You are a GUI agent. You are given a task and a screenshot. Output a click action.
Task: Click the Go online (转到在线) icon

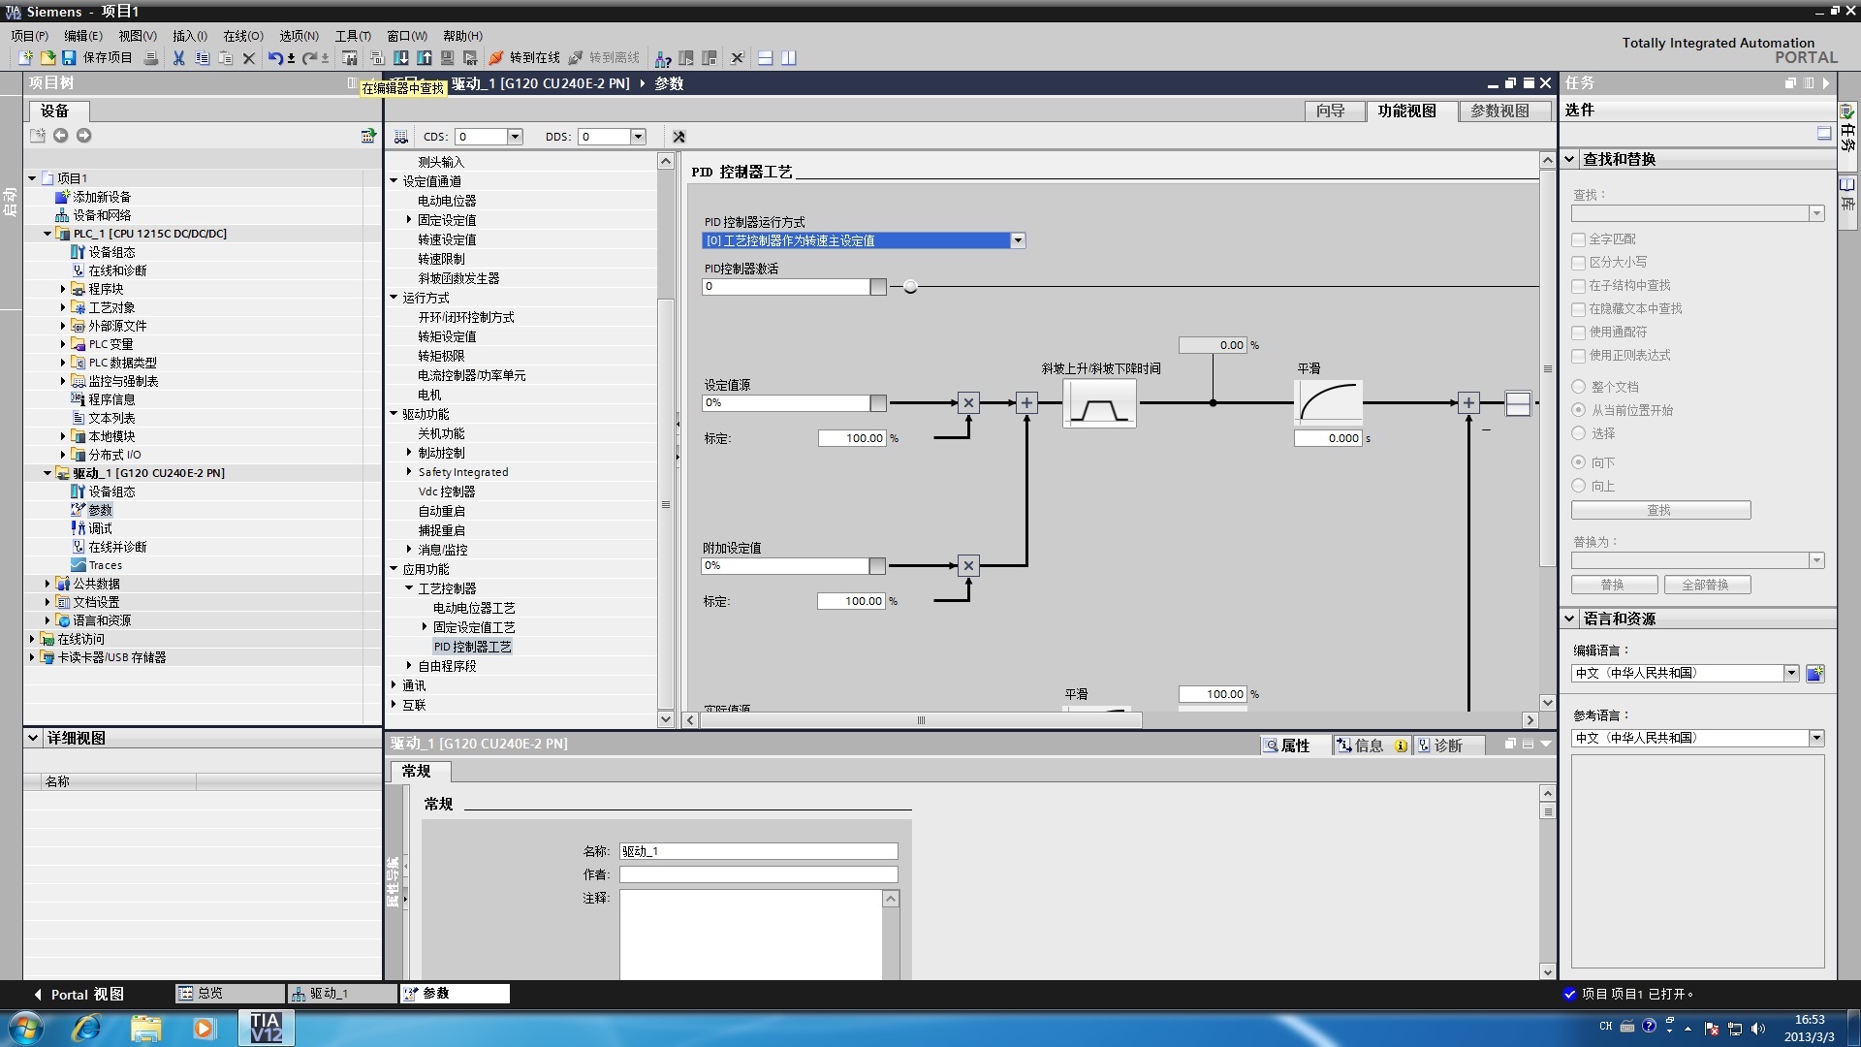tap(497, 58)
